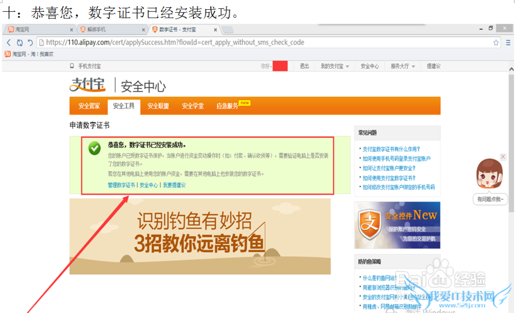
Task: Open FAQ 如何让支付宝账户更安全?
Action: (389, 168)
